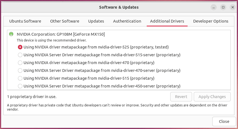This screenshot has width=238, height=129.
Task: Switch to Developer Options tab
Action: point(211,21)
